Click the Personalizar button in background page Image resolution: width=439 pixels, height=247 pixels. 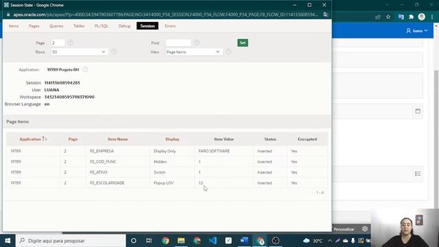tap(344, 229)
